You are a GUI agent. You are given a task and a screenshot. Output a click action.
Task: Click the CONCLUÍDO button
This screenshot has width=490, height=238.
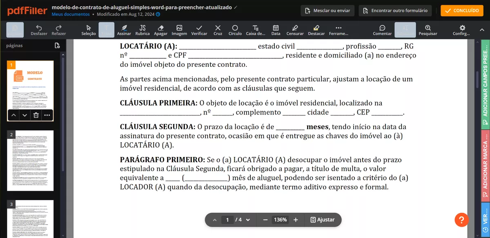tap(461, 11)
